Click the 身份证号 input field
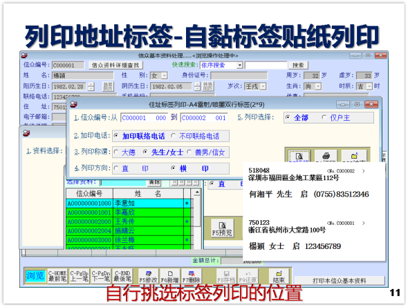This screenshot has width=408, height=307. [239, 76]
